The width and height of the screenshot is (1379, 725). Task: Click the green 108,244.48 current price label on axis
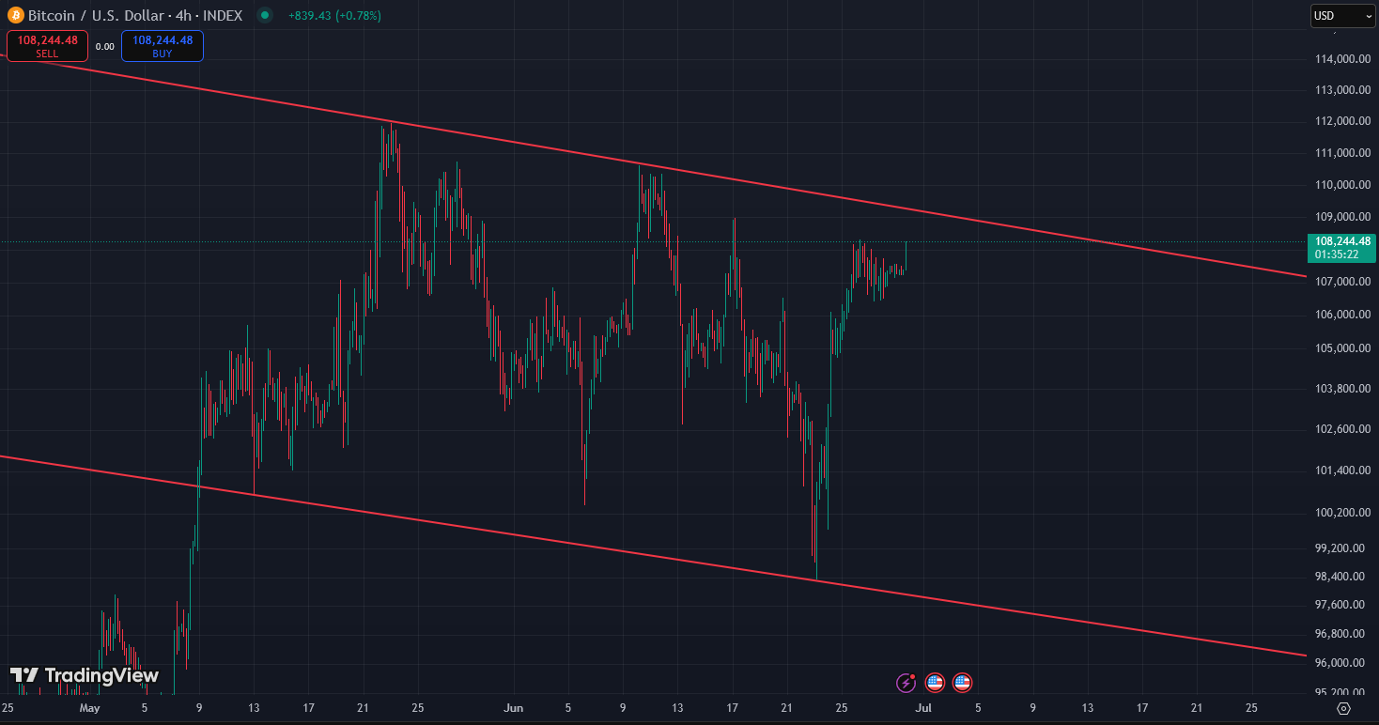[x=1341, y=248]
